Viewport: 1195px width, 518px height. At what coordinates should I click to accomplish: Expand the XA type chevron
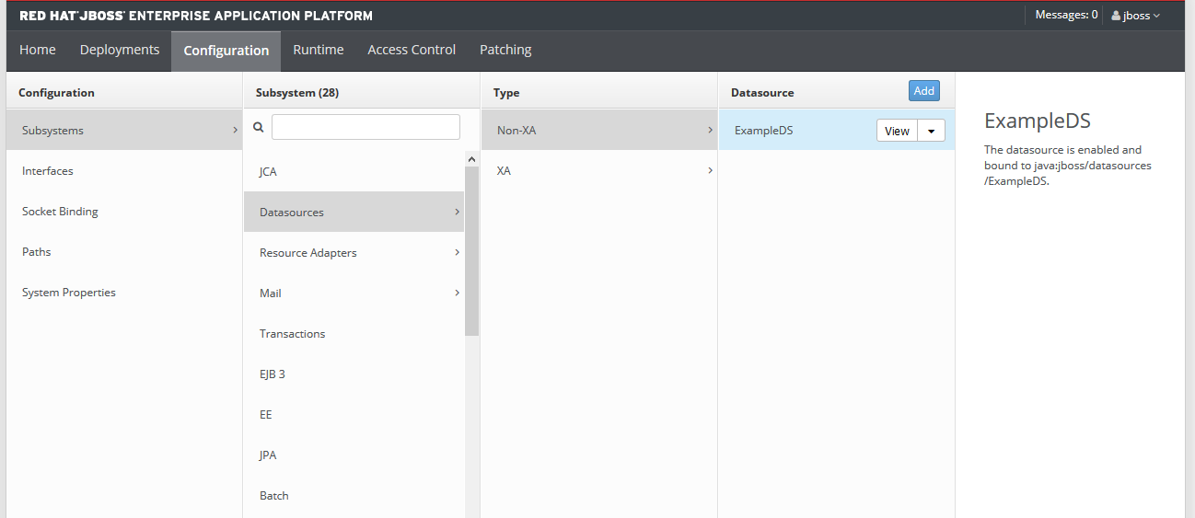click(710, 170)
